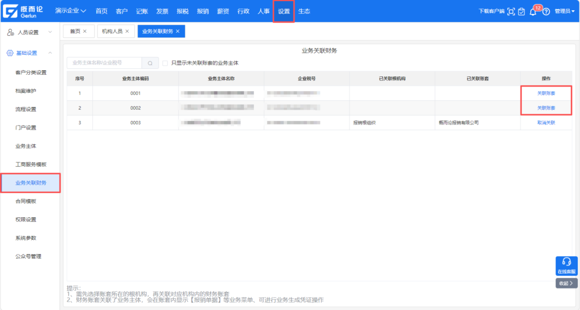Open the notification bell with 12 badge
Screen dimensions: 580x310
click(x=533, y=12)
